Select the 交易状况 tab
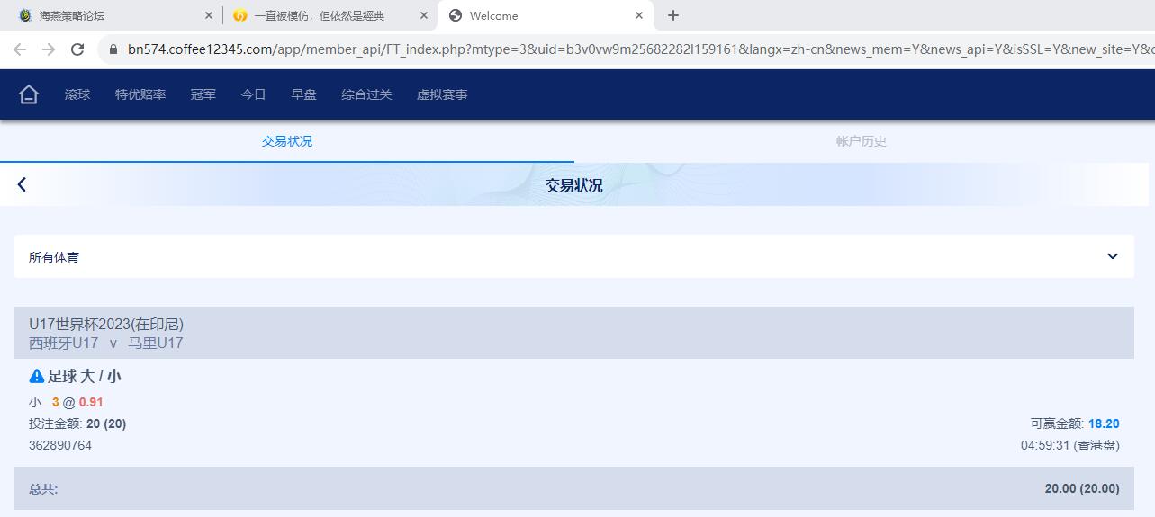The image size is (1155, 517). coord(287,141)
